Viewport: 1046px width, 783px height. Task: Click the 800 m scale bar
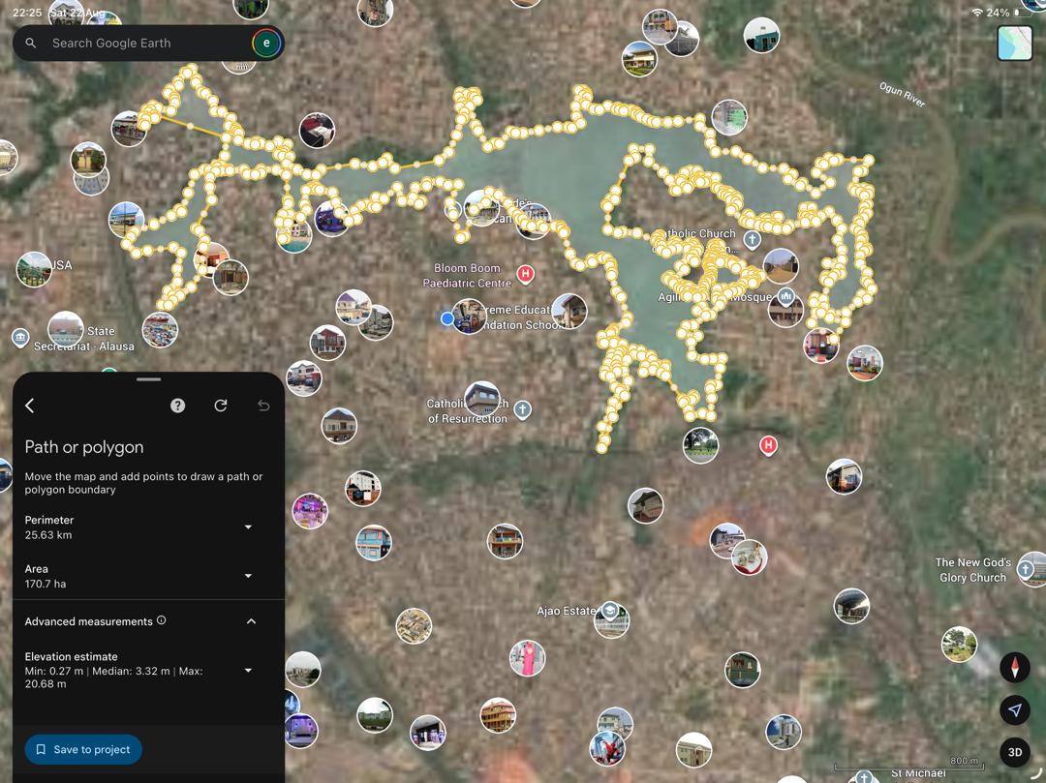(x=908, y=765)
